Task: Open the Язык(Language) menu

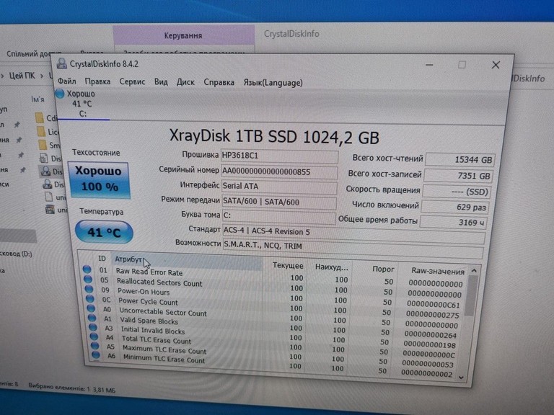Action: click(273, 83)
